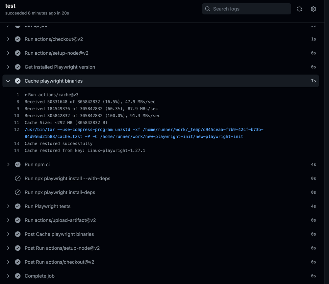The width and height of the screenshot is (329, 284).
Task: Click the 'Run Playwright tests' step label
Action: click(x=47, y=206)
